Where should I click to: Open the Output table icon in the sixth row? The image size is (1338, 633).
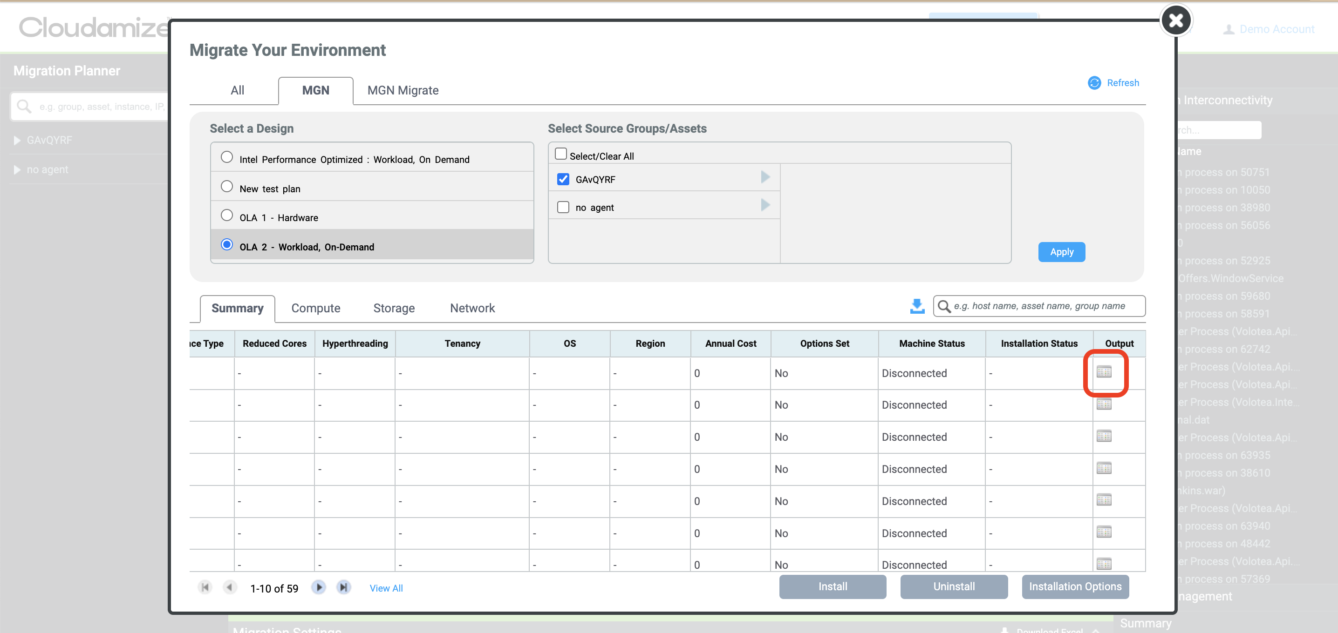point(1104,532)
